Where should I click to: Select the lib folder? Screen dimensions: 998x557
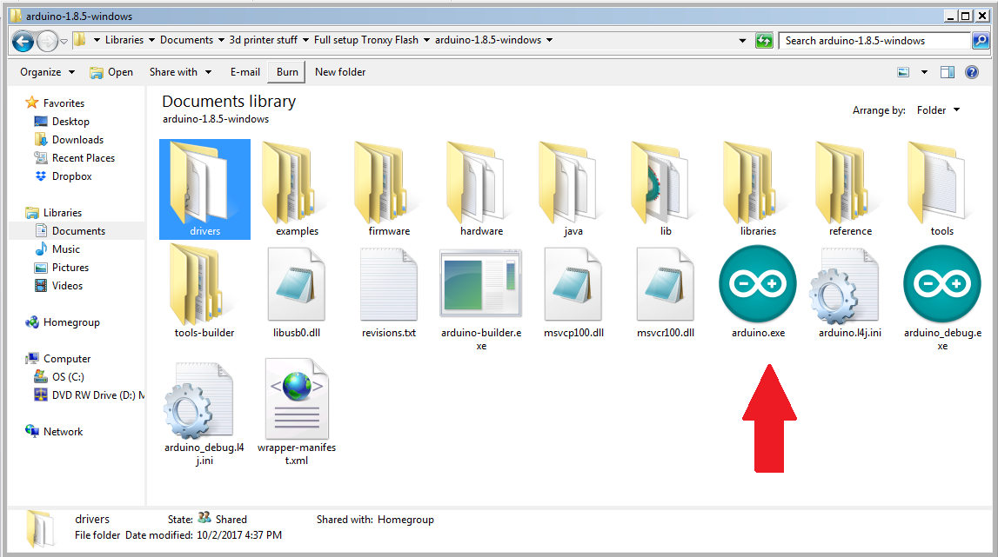(x=665, y=189)
